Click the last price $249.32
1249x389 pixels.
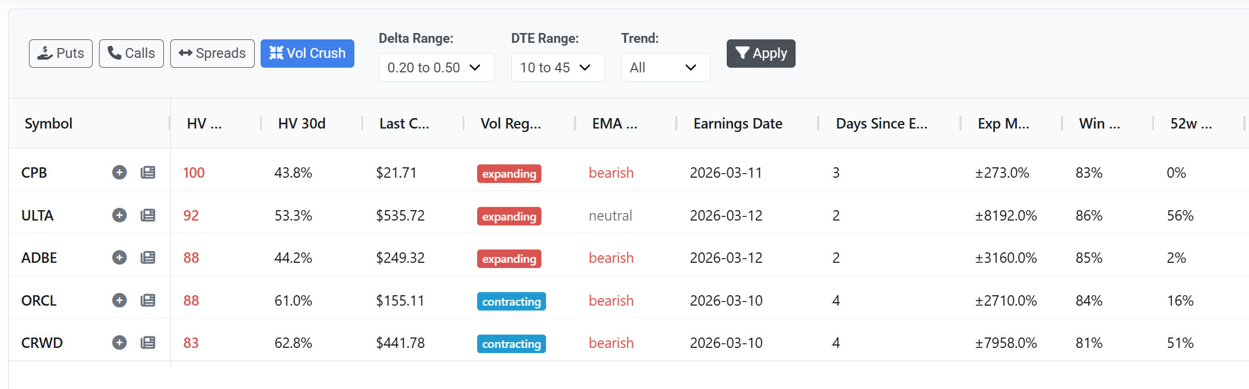click(400, 258)
